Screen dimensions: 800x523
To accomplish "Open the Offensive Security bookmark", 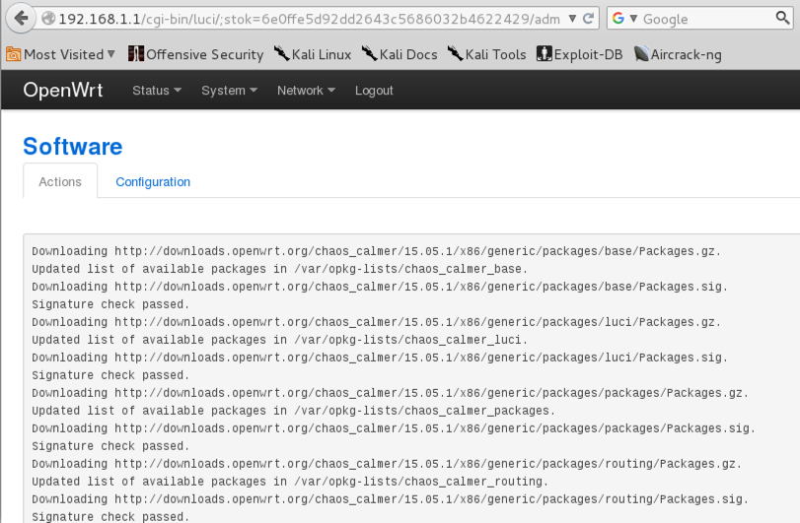I will coord(195,54).
